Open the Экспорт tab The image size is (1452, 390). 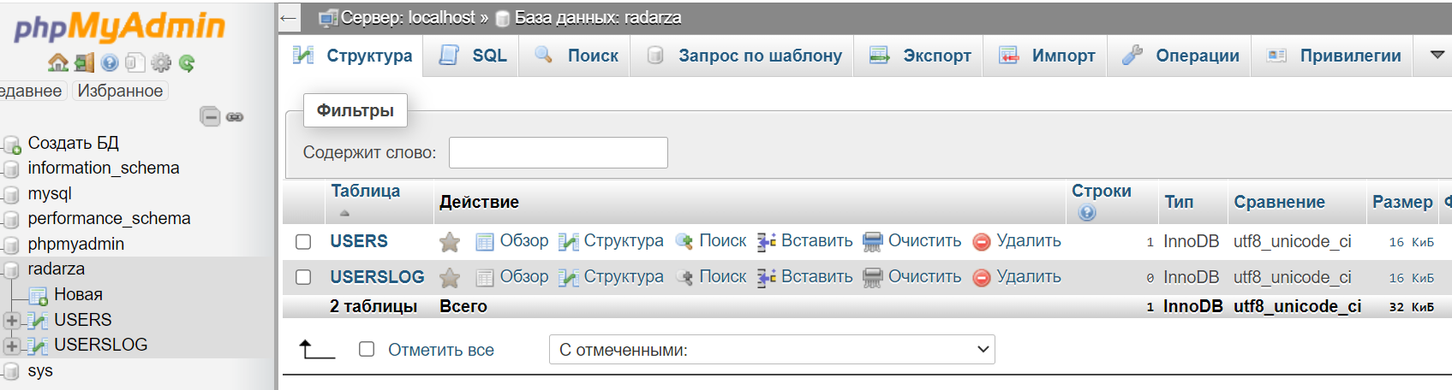pos(919,56)
